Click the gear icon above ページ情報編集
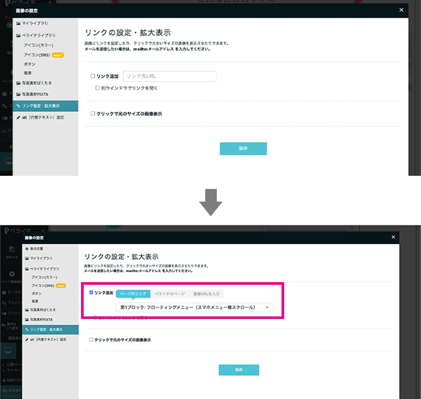Image resolution: width=421 pixels, height=399 pixels. pyautogui.click(x=11, y=275)
